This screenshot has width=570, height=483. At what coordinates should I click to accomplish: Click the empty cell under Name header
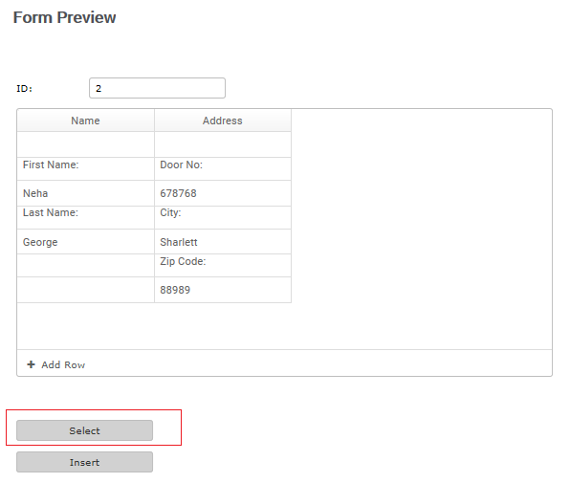(86, 144)
